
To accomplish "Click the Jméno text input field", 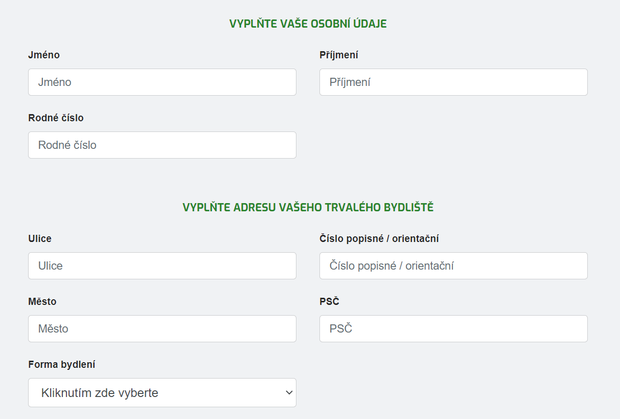I will click(162, 82).
